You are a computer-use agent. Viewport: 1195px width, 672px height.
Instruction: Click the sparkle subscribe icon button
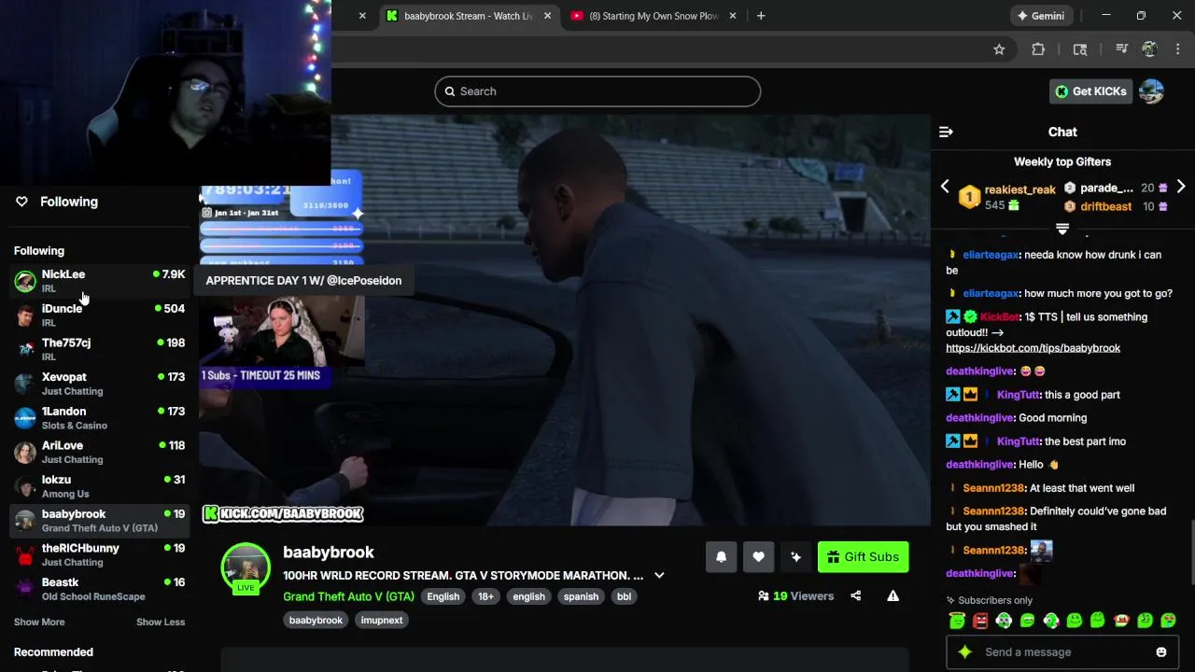795,557
